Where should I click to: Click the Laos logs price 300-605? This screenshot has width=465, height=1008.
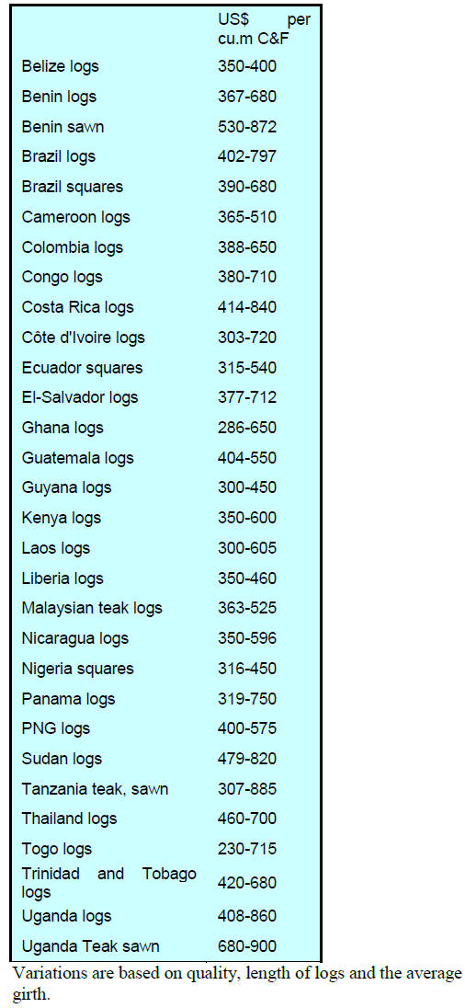click(246, 548)
